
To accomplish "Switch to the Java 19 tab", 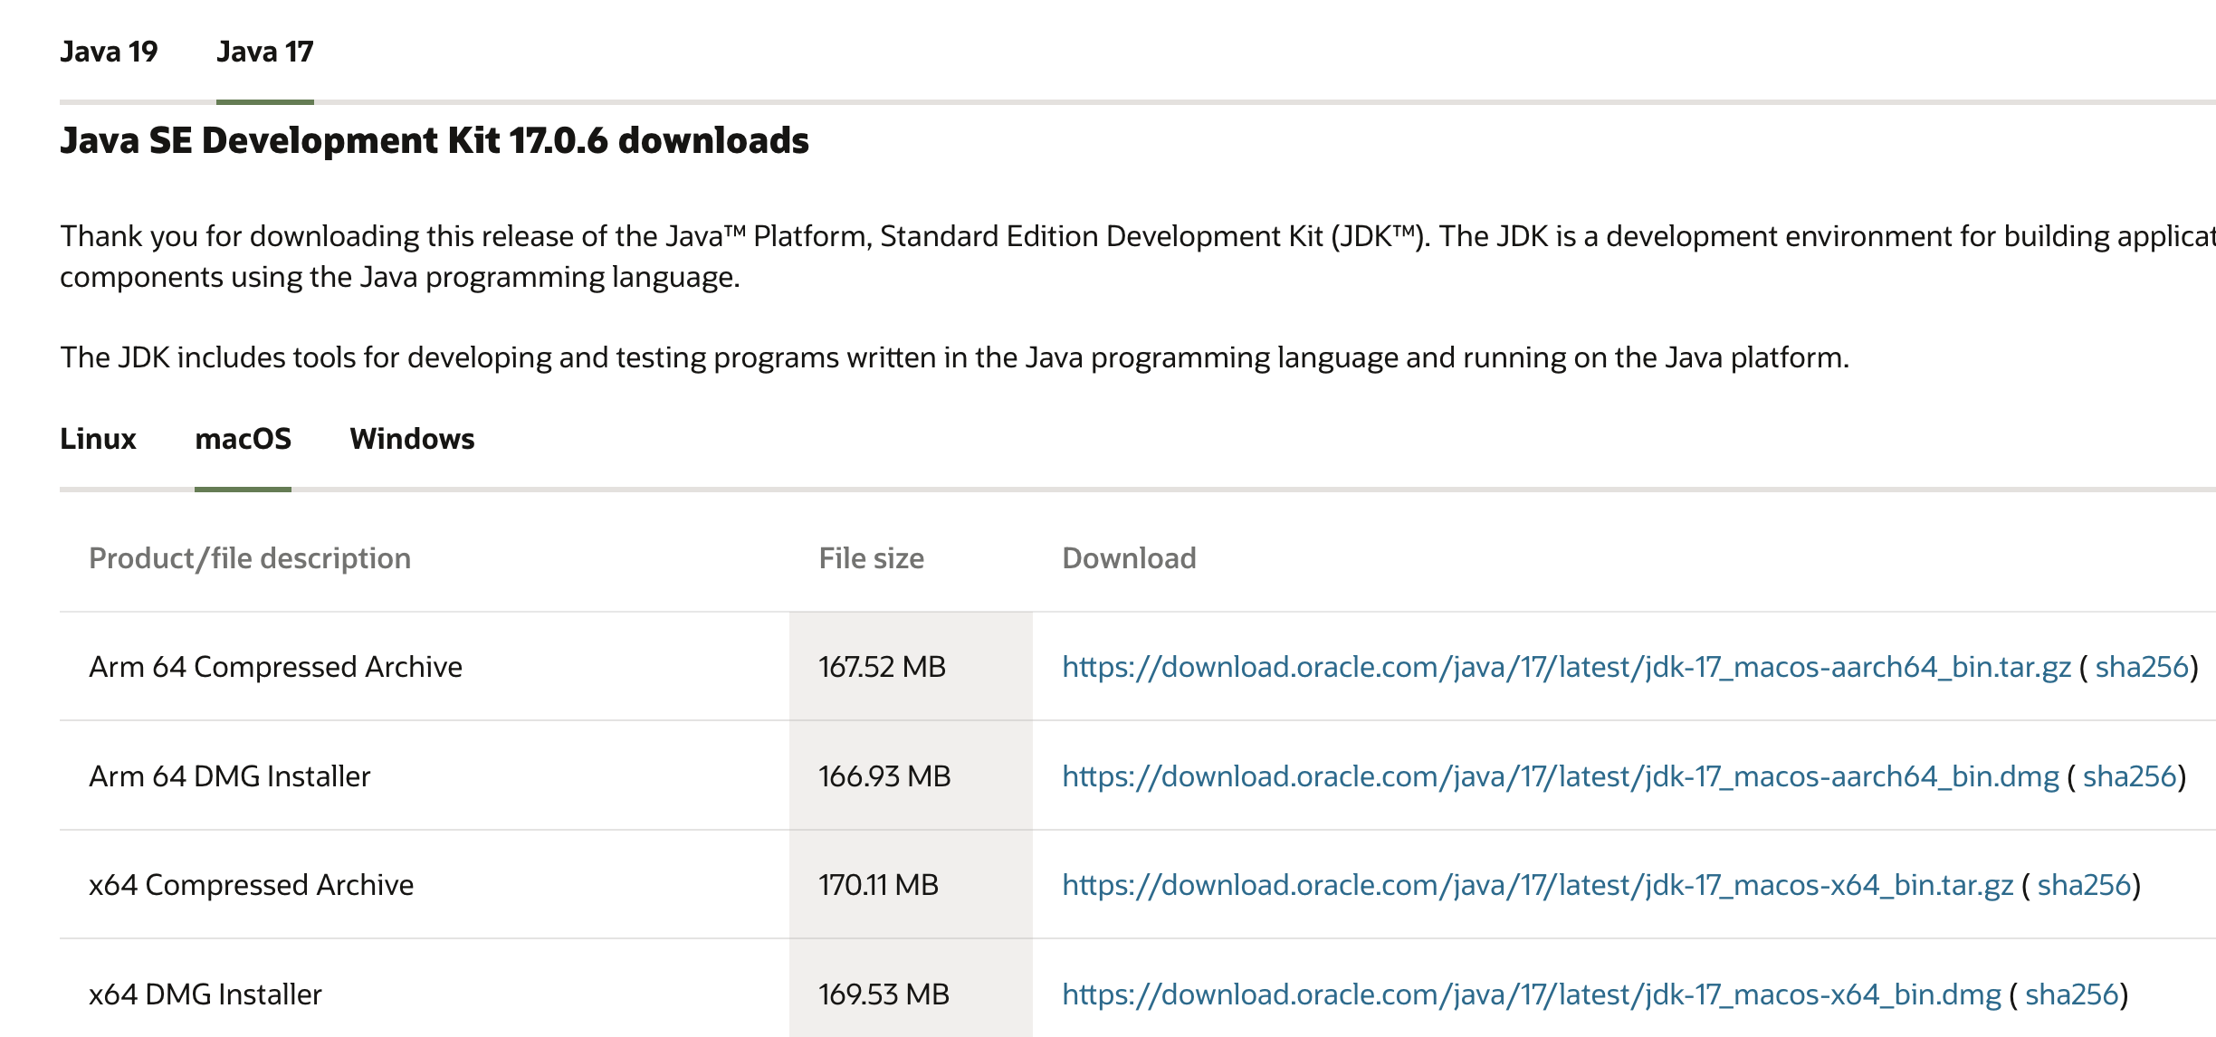I will [x=109, y=52].
